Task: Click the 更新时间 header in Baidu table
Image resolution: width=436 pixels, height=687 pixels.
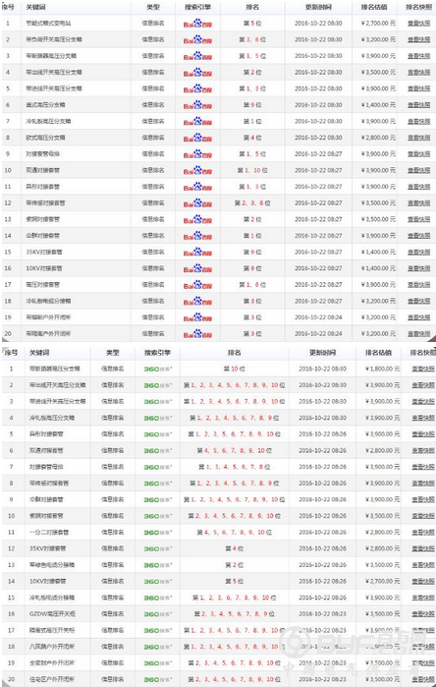Action: (318, 8)
